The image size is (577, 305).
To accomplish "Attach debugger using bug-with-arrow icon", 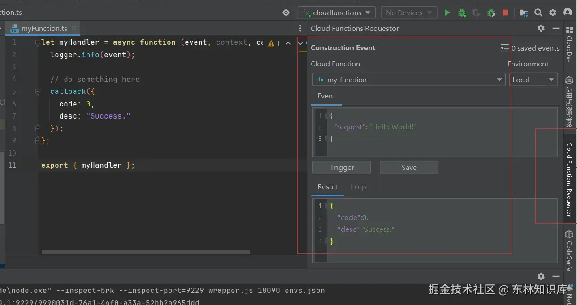I will 491,13.
